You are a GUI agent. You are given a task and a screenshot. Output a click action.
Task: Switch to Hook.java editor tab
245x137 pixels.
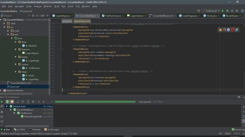pyautogui.click(x=211, y=16)
